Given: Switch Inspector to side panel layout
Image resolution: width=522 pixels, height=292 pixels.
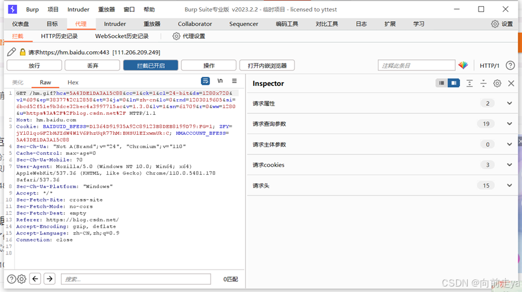Looking at the screenshot, I should click(x=453, y=83).
